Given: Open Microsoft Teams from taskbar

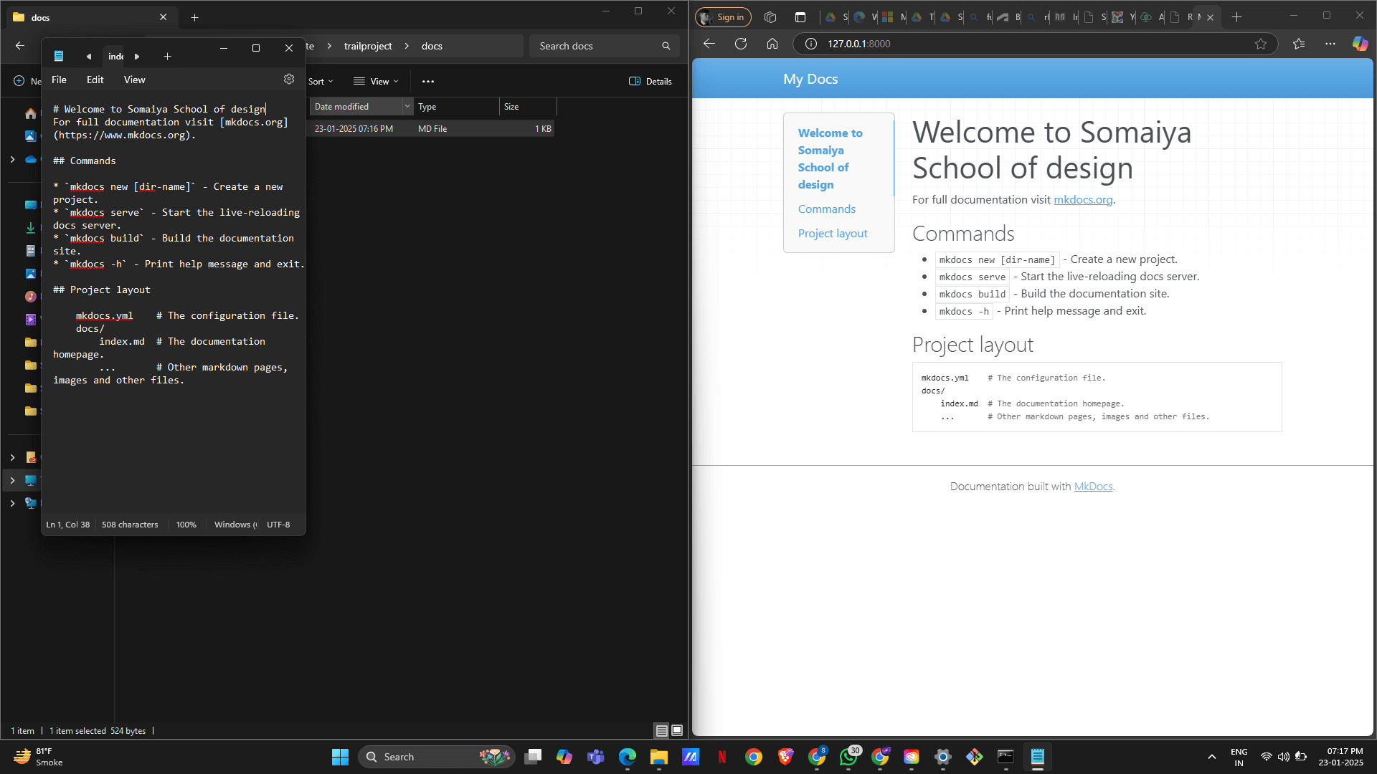Looking at the screenshot, I should coord(596,757).
